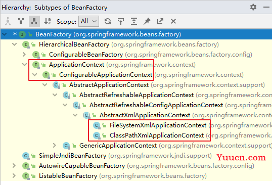Export hierarchy to text file
This screenshot has height=185, width=272.
point(160,21)
